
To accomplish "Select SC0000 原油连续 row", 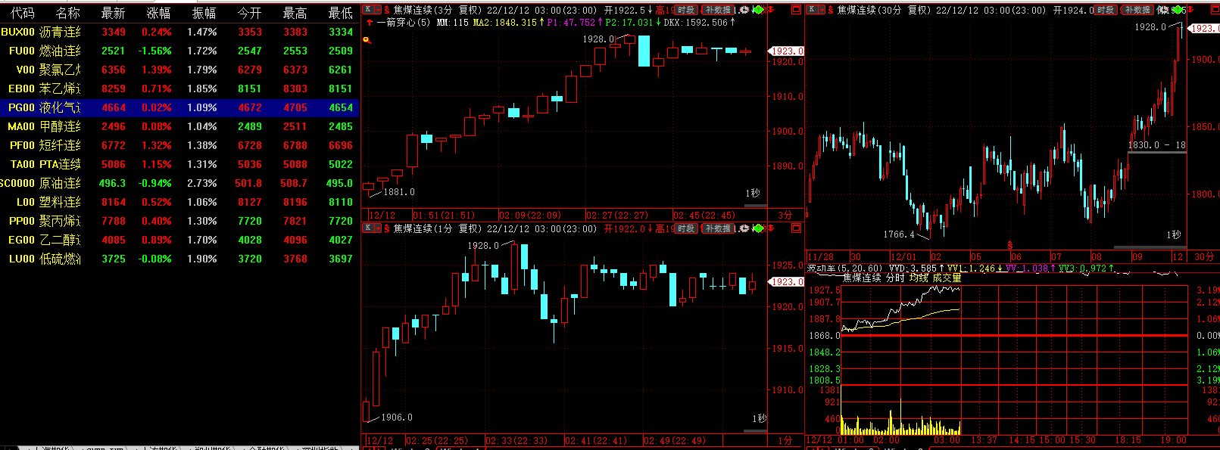I will [179, 183].
